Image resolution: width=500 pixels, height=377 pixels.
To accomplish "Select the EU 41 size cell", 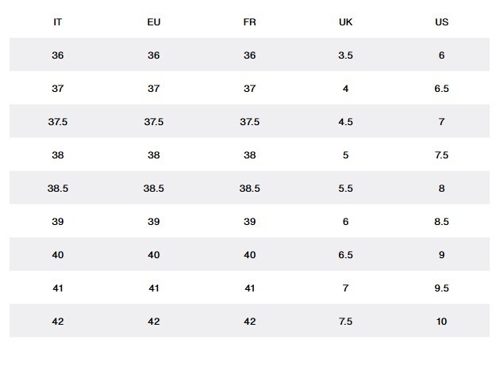I will tap(154, 288).
